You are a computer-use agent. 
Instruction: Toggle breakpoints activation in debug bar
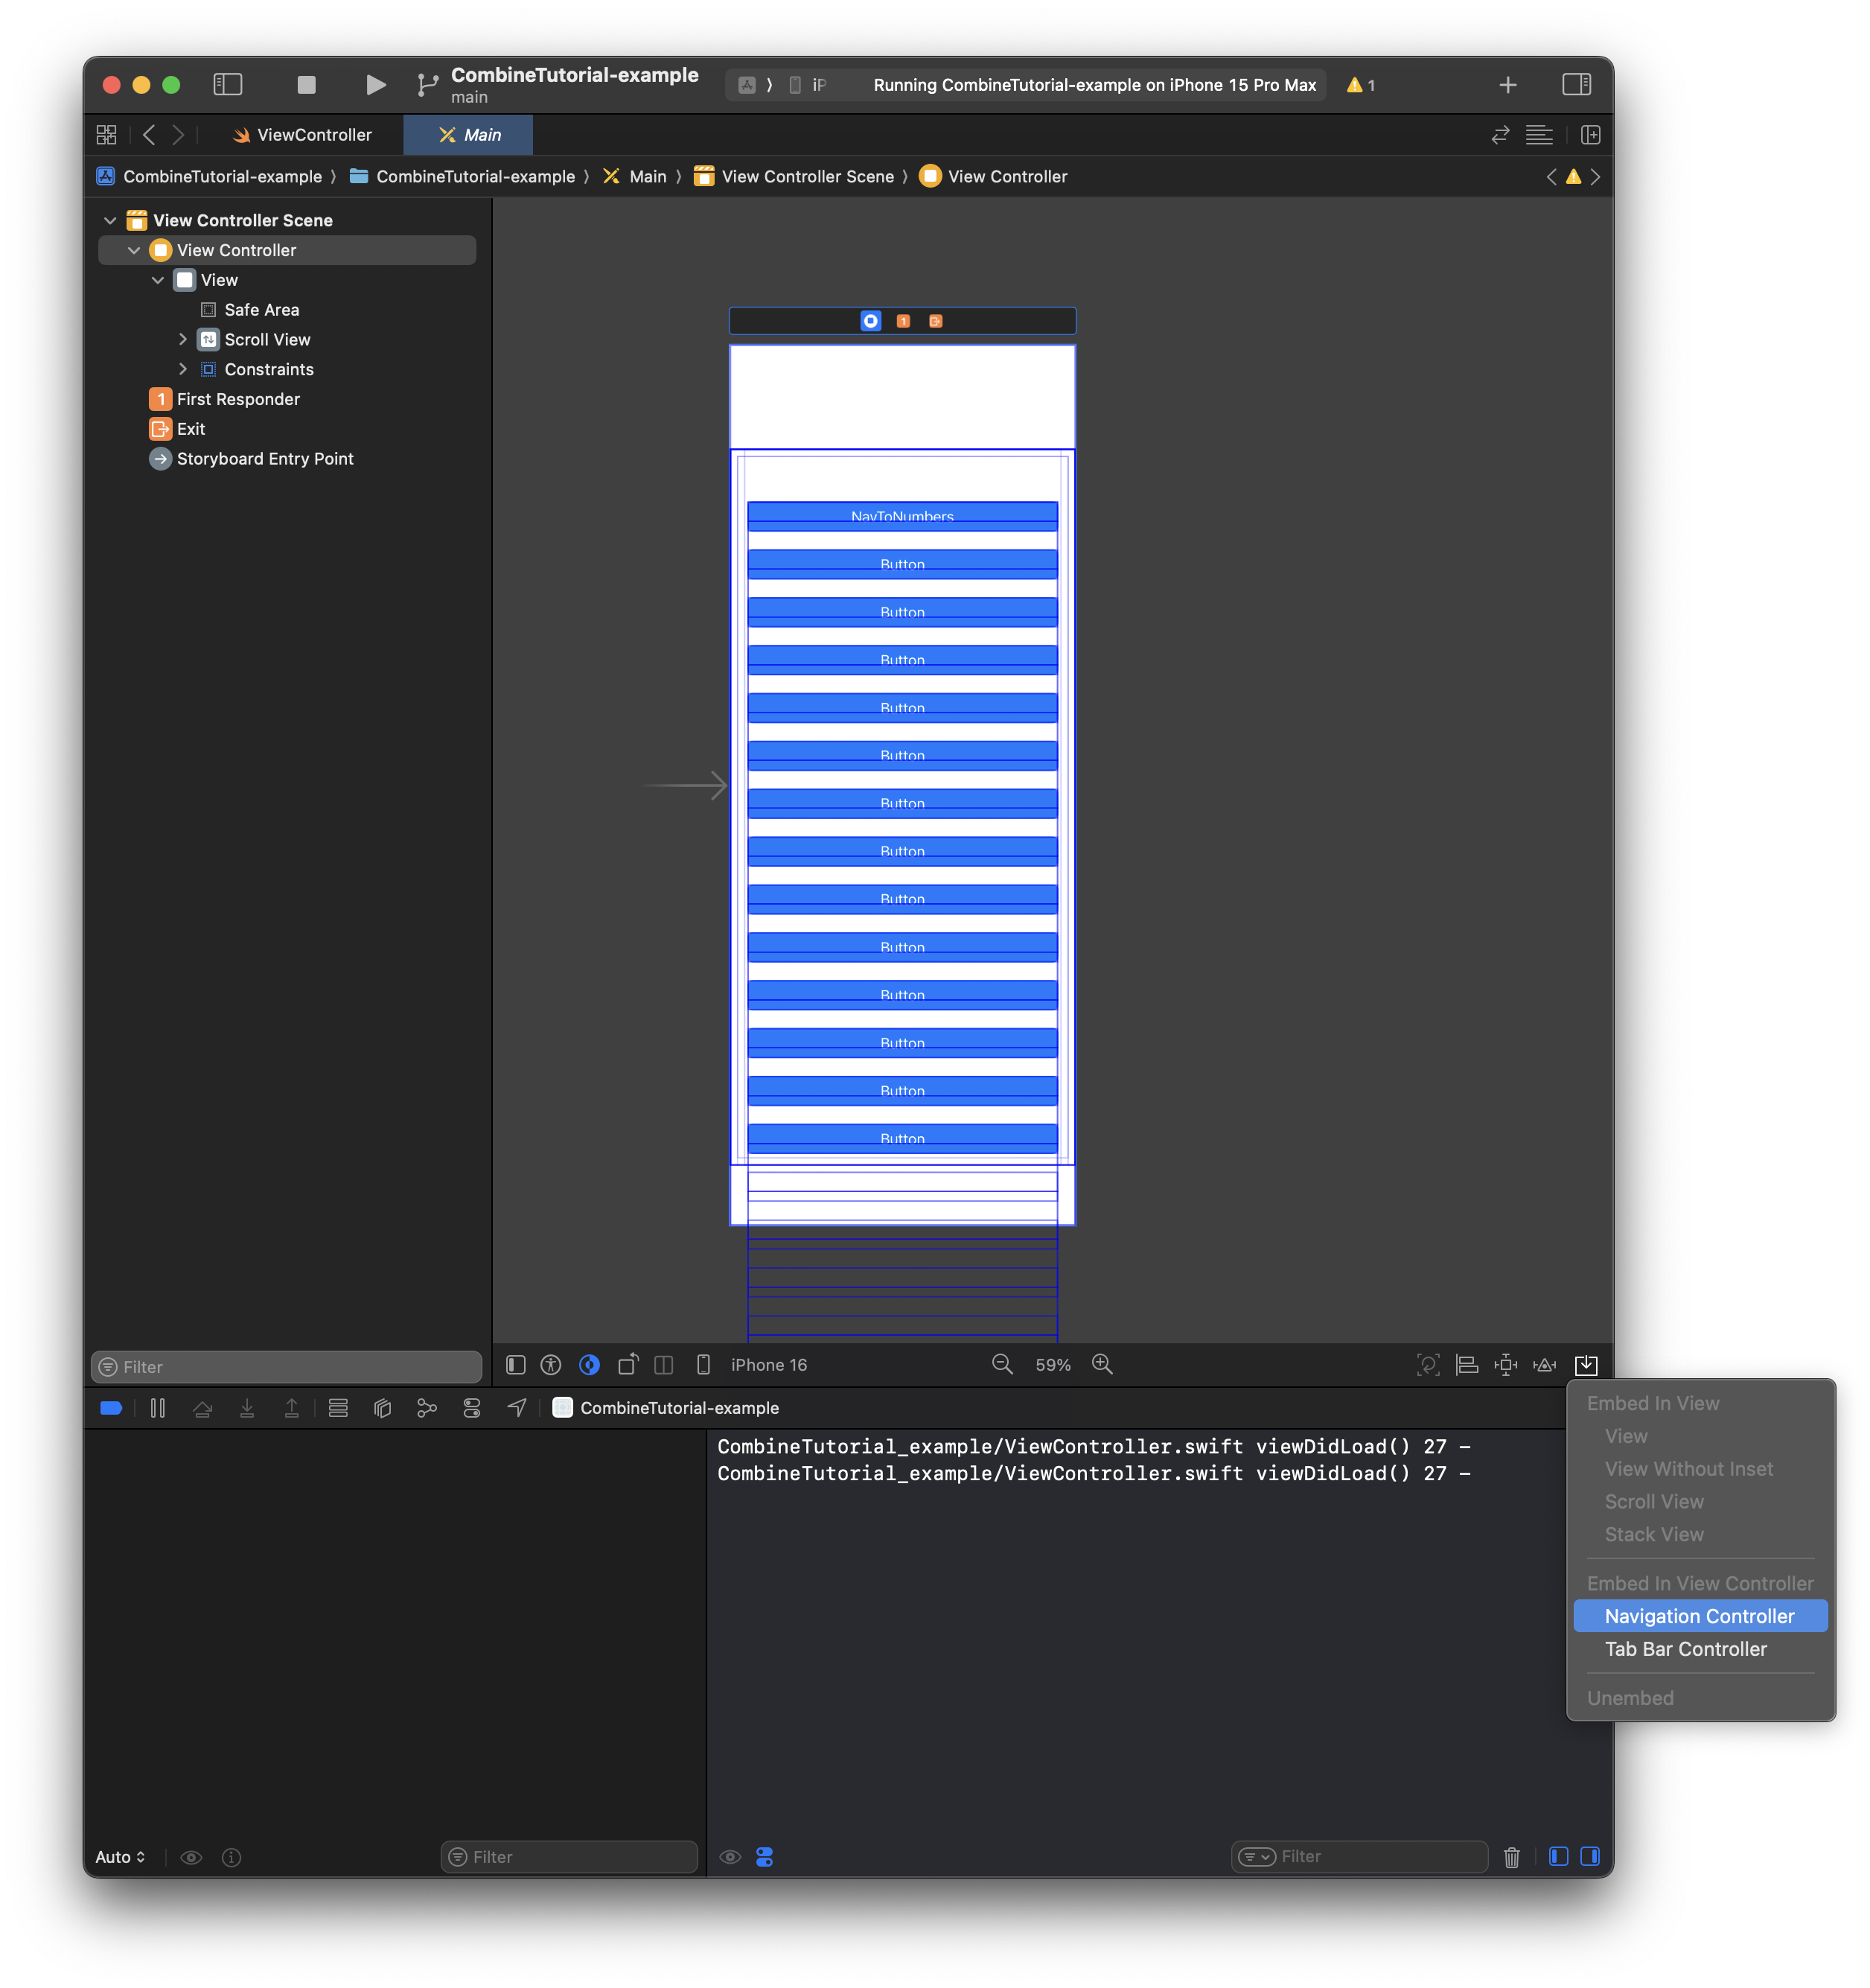tap(111, 1408)
